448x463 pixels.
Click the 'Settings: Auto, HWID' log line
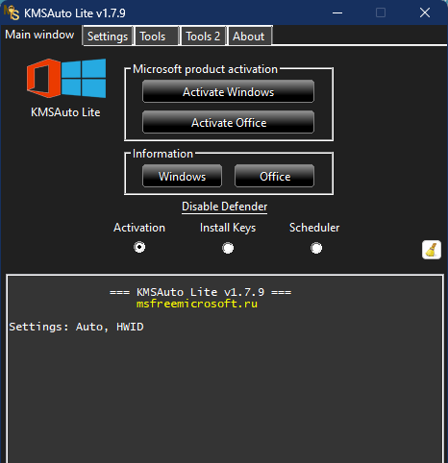pos(76,327)
